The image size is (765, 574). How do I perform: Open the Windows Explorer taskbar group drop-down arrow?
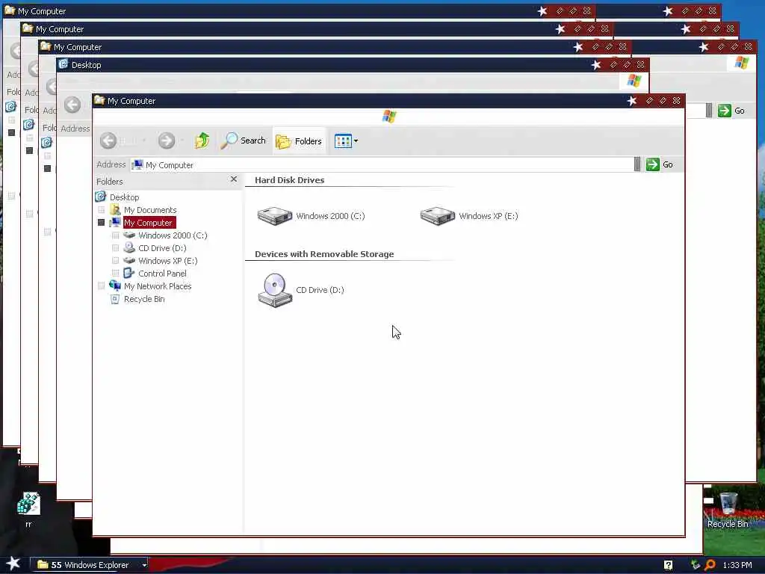click(144, 565)
